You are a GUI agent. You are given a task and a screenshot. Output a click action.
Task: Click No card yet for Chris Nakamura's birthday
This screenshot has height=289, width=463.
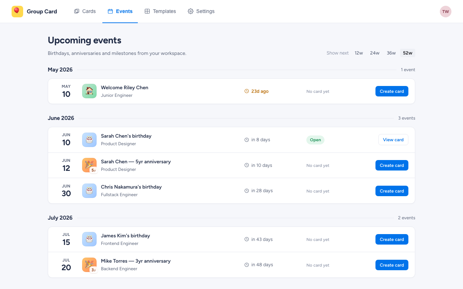[318, 191]
